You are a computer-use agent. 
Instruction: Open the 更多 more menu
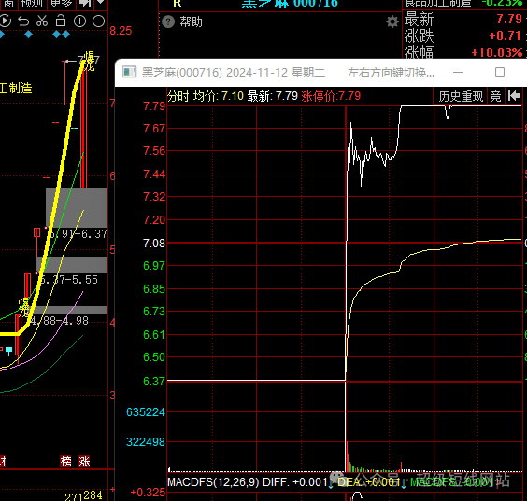tap(61, 4)
